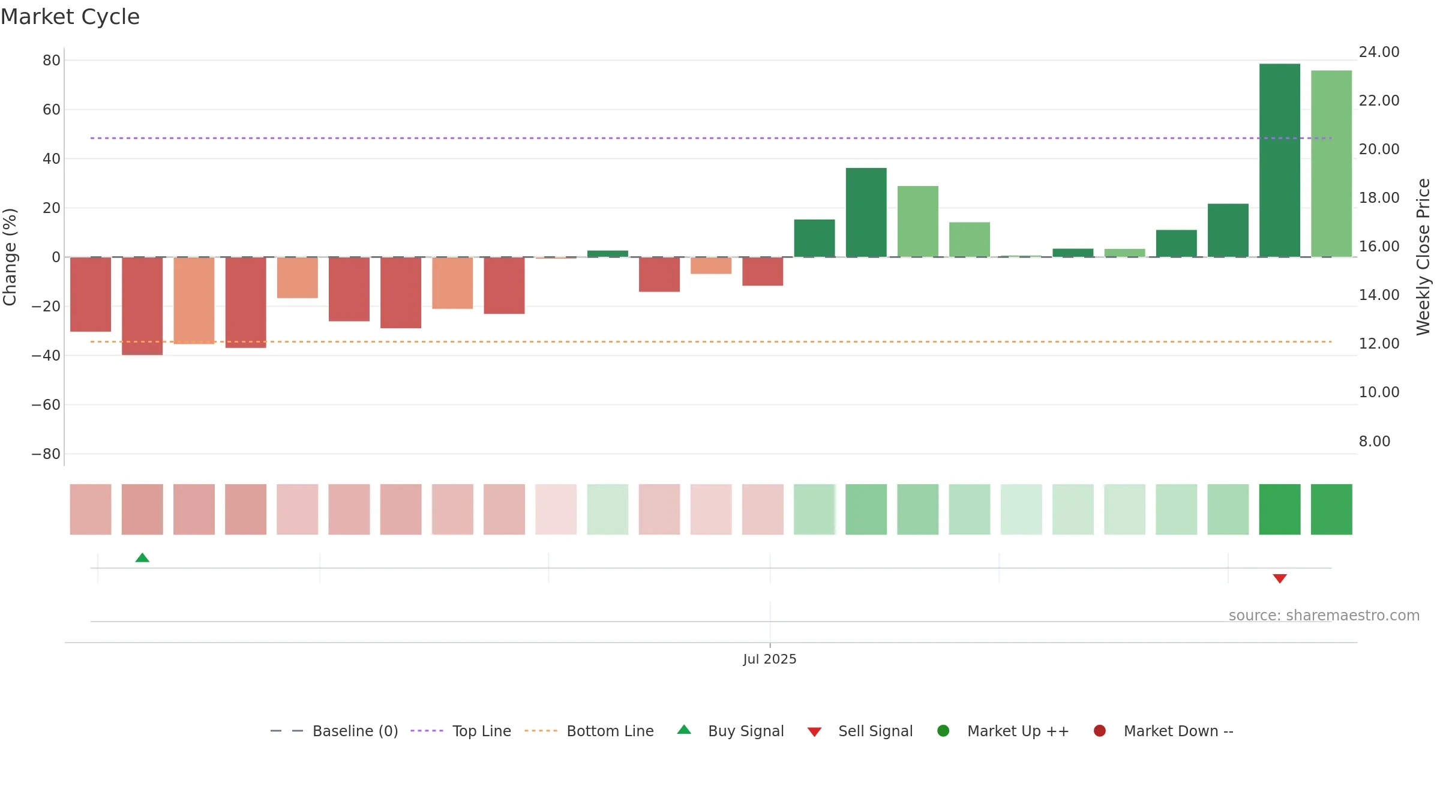Click the small dark green bar near 3%
Screen dimensions: 1440x810
pyautogui.click(x=608, y=254)
